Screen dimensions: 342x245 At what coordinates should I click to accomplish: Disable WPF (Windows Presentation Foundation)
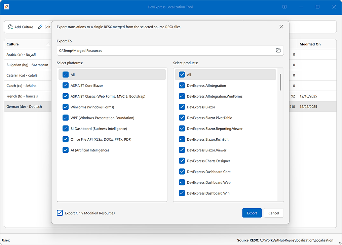tap(66, 117)
